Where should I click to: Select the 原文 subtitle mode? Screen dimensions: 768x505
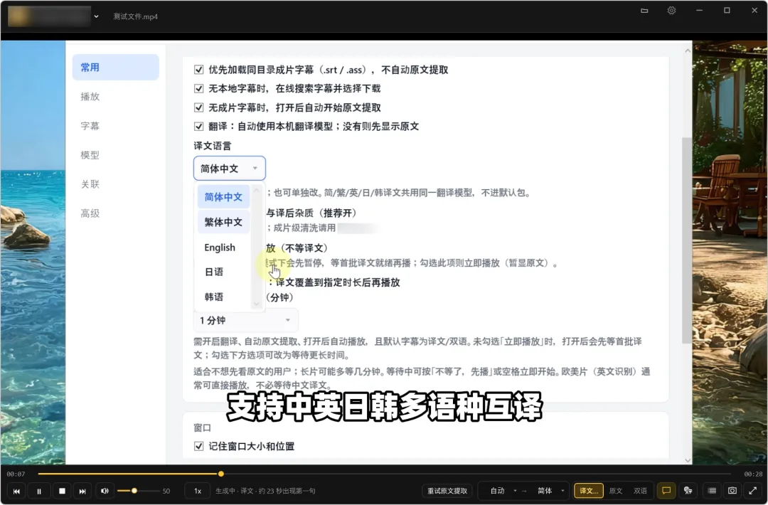click(x=616, y=491)
